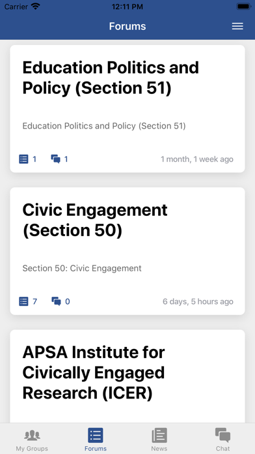The width and height of the screenshot is (255, 454).
Task: Click "6 days, 5 hours ago" timestamp
Action: point(198,301)
